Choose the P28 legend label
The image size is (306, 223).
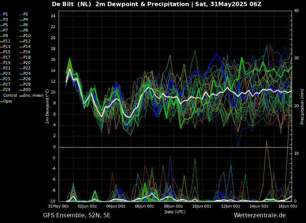pos(25,84)
